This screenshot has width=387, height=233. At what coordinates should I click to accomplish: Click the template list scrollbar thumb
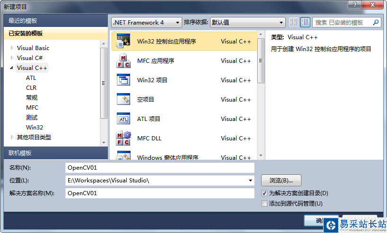261,60
